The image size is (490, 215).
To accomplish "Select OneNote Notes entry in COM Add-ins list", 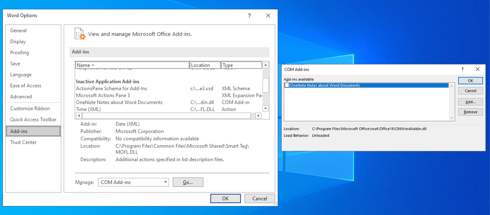I will 366,85.
